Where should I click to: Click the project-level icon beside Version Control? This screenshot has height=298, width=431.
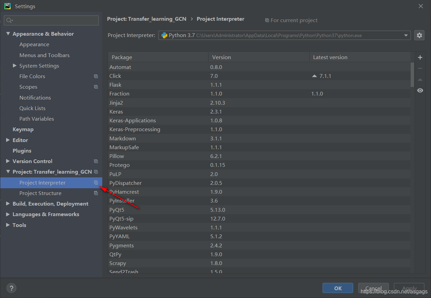(x=96, y=161)
